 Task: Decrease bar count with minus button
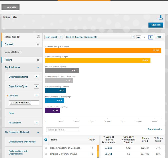(x=138, y=37)
